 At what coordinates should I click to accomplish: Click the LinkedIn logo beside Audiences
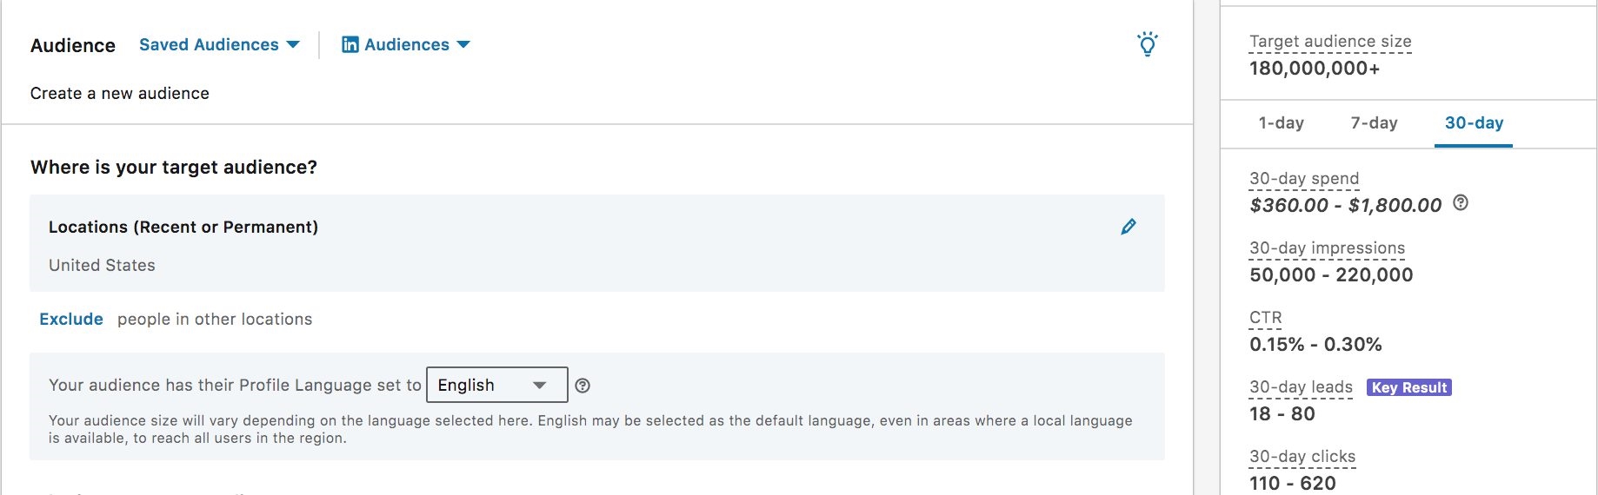(x=350, y=45)
